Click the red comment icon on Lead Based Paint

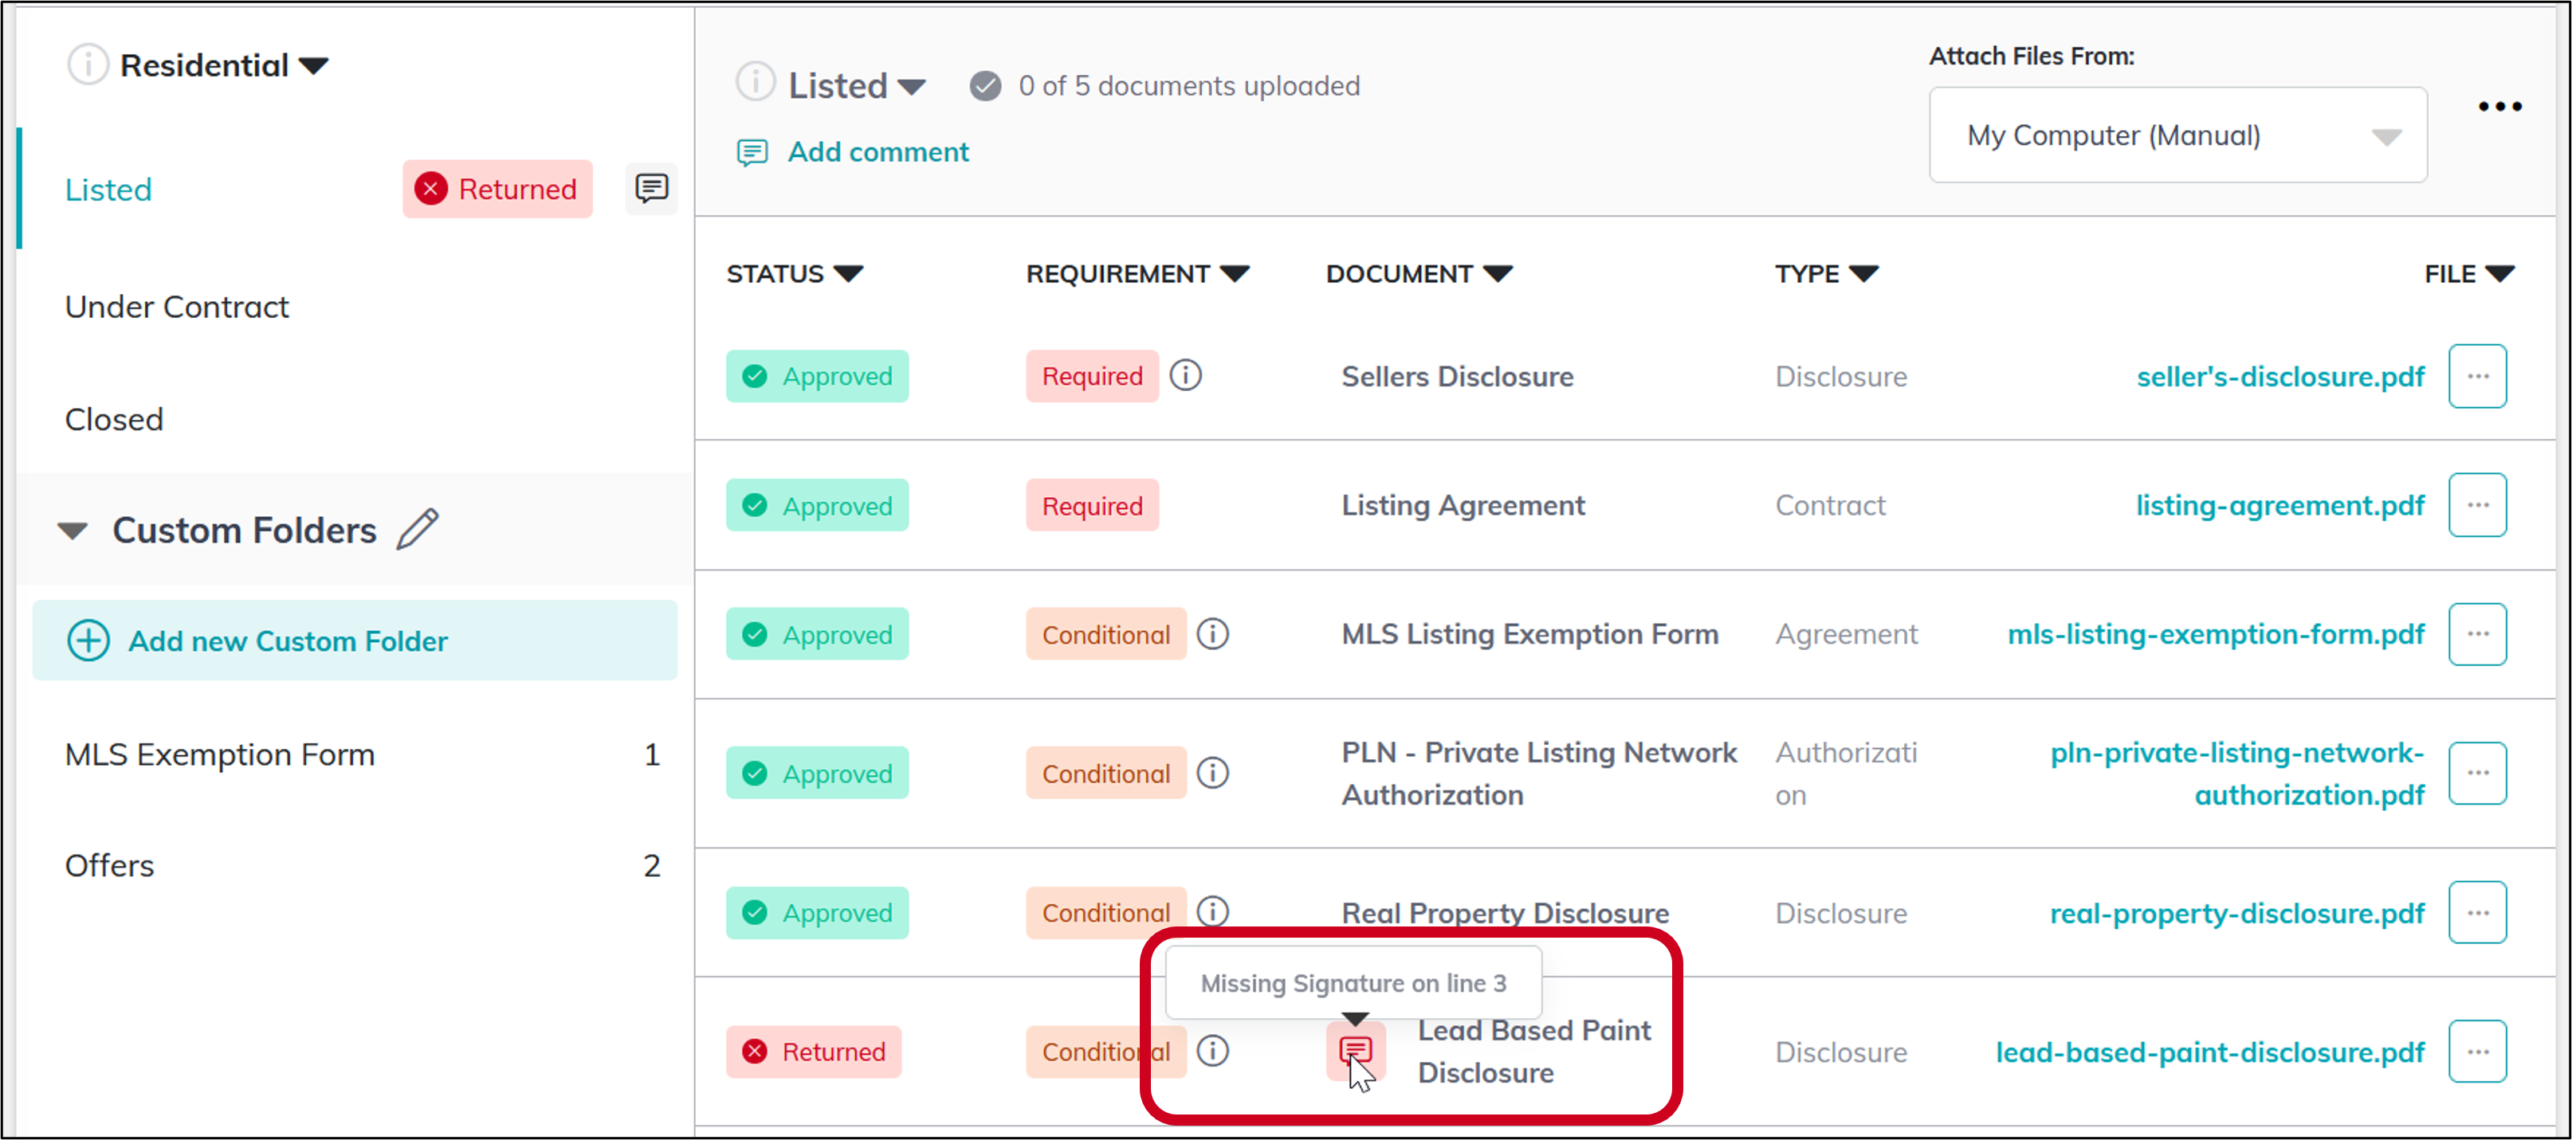pyautogui.click(x=1355, y=1050)
